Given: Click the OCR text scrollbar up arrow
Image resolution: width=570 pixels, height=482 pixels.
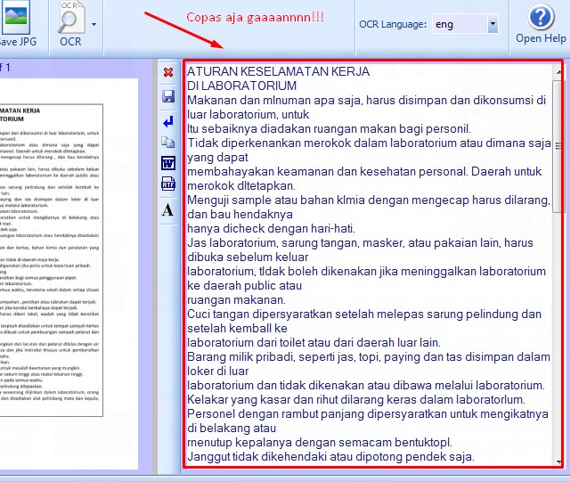Looking at the screenshot, I should pyautogui.click(x=558, y=72).
